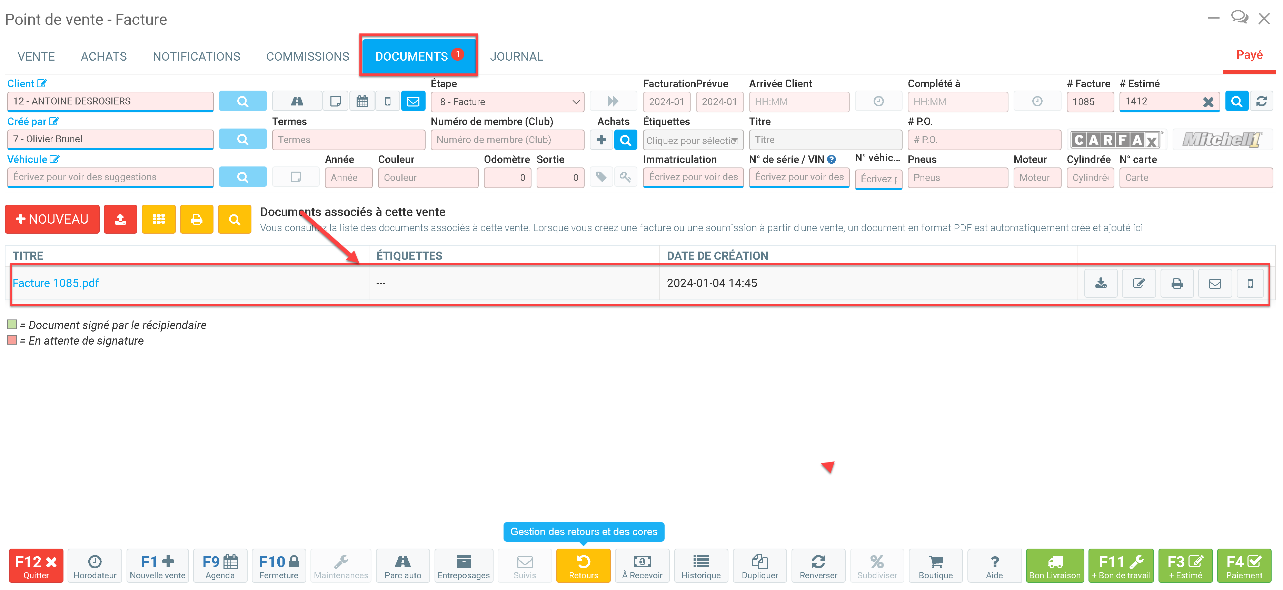Click the blue envelope icon near Étape
This screenshot has height=590, width=1283.
pos(413,101)
